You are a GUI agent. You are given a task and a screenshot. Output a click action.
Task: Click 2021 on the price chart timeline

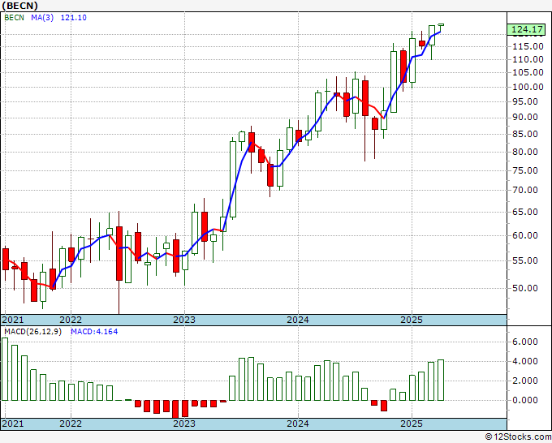click(13, 320)
